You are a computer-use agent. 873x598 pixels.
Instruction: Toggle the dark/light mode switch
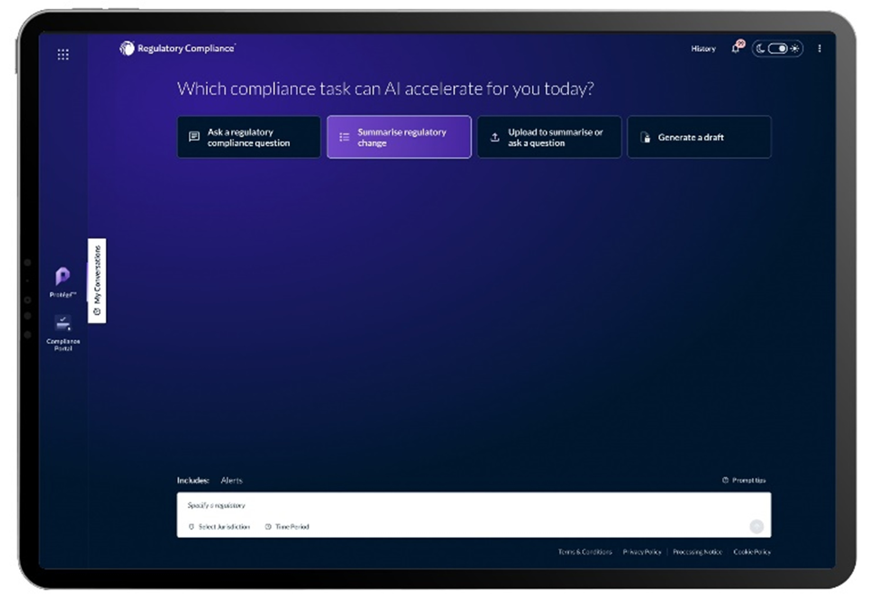coord(777,49)
